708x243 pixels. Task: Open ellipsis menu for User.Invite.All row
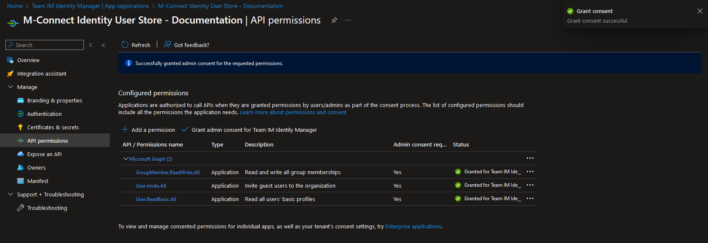(530, 185)
